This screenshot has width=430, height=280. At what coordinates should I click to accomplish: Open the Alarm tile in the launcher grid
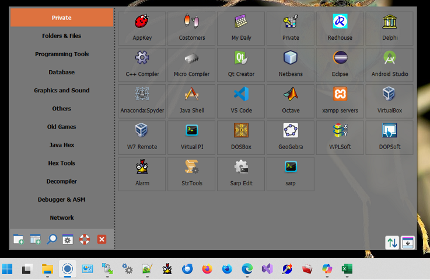(142, 174)
